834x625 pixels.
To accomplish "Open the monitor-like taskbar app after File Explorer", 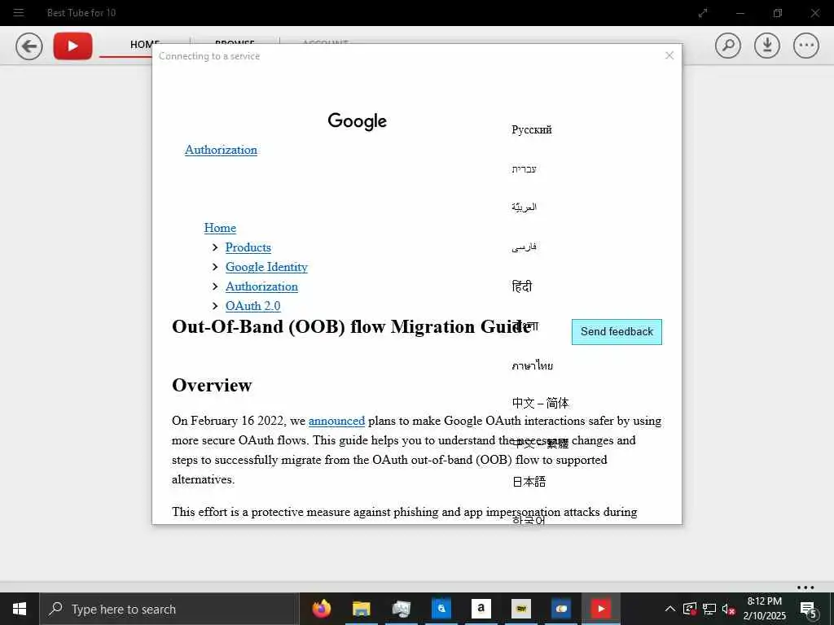I will point(401,609).
